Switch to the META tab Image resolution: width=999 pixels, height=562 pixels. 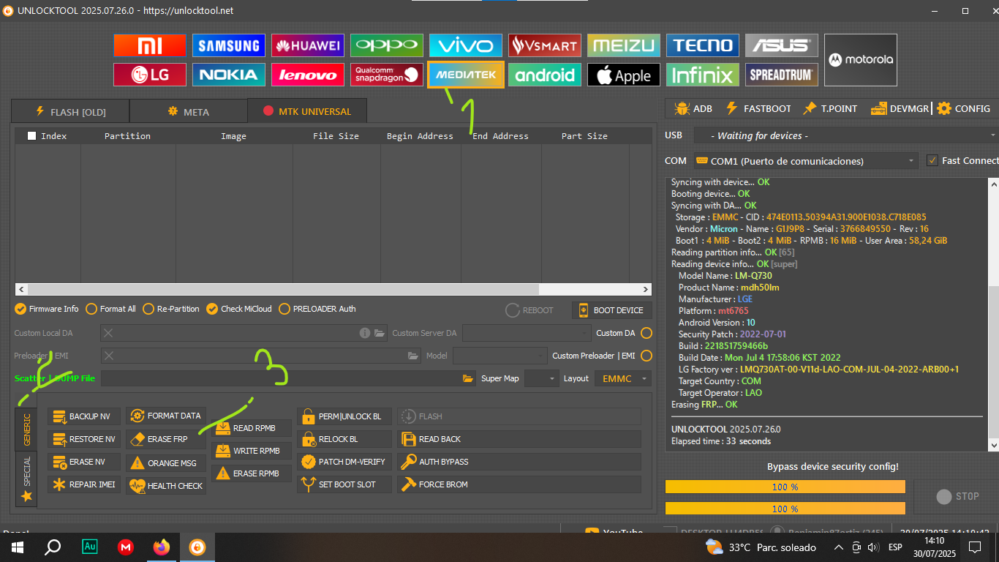point(188,112)
